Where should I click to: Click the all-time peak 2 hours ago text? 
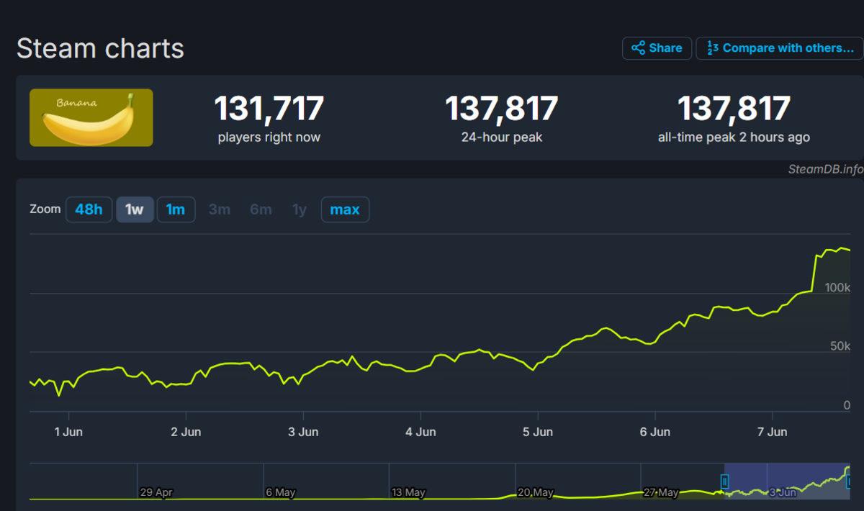click(734, 137)
